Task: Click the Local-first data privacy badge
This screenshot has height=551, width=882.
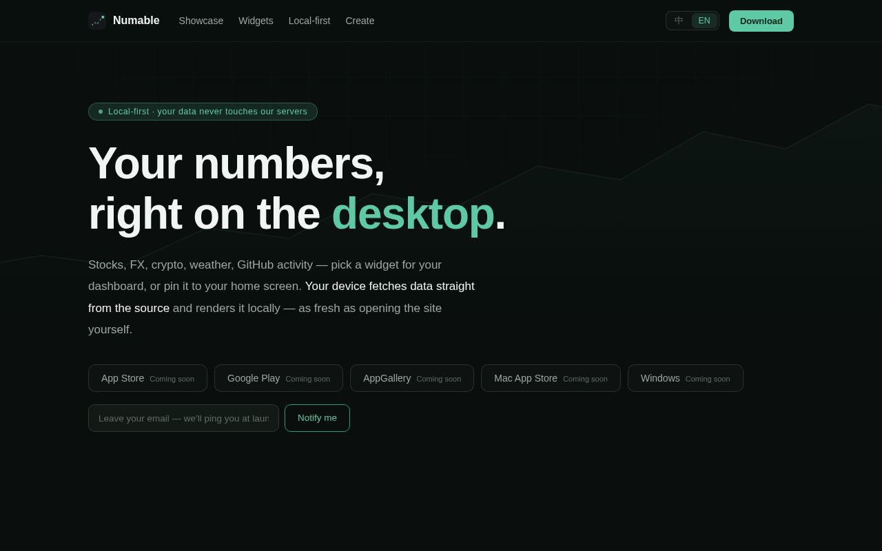Action: (x=203, y=112)
